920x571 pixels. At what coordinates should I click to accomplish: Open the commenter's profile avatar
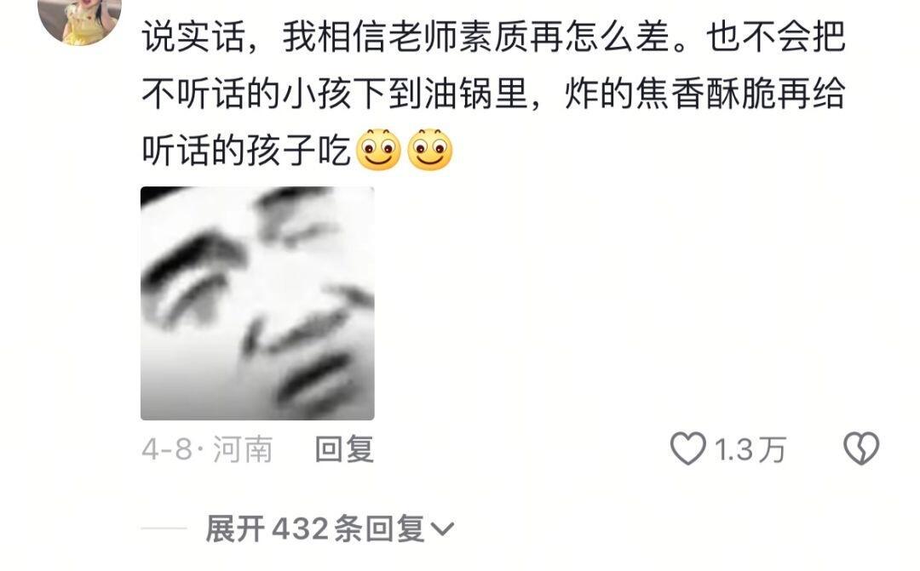80,18
